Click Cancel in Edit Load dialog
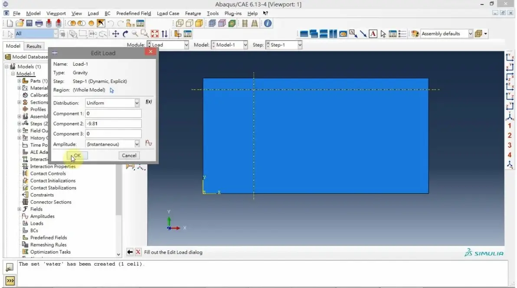This screenshot has height=288, width=517. click(129, 155)
